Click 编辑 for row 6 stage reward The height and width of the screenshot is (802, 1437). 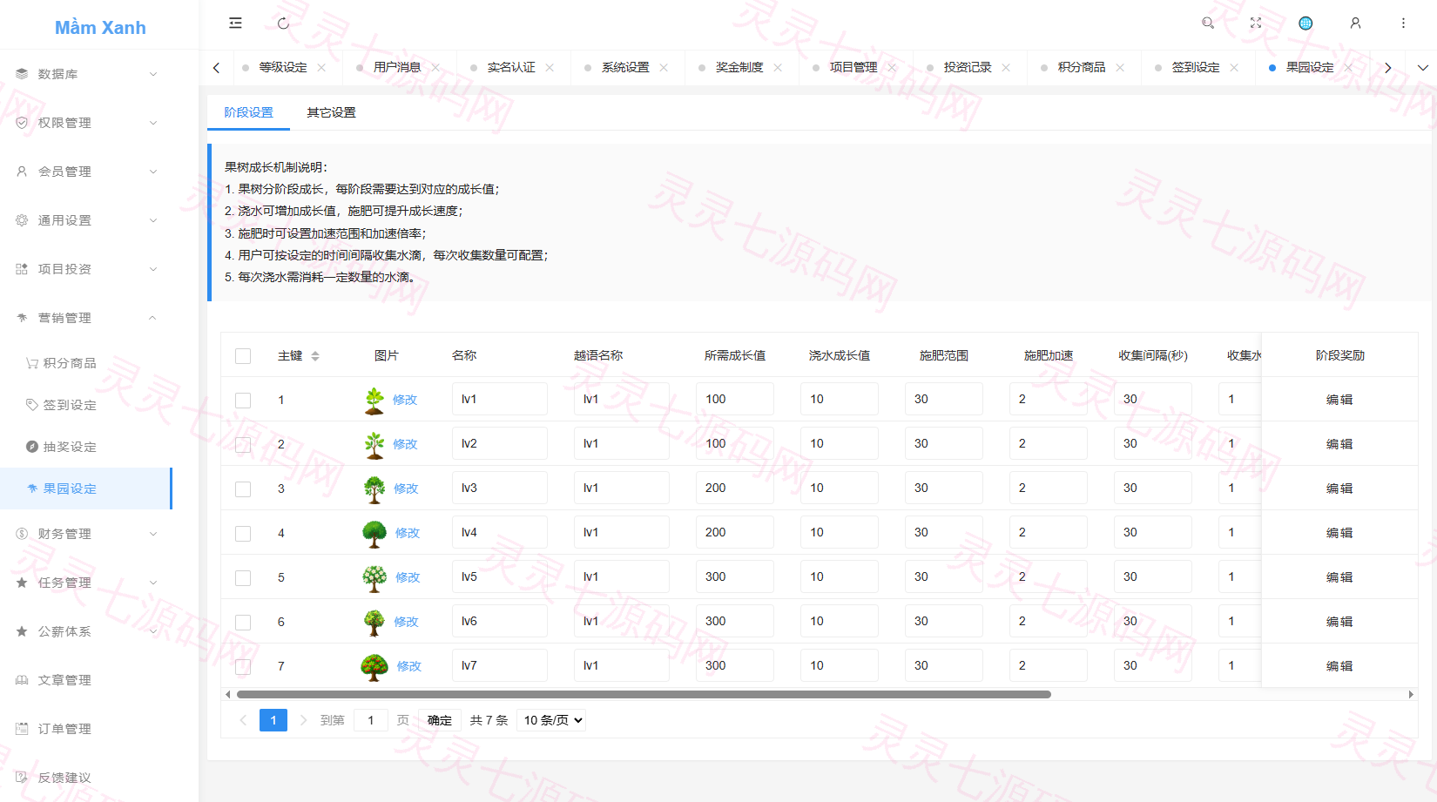[1339, 623]
